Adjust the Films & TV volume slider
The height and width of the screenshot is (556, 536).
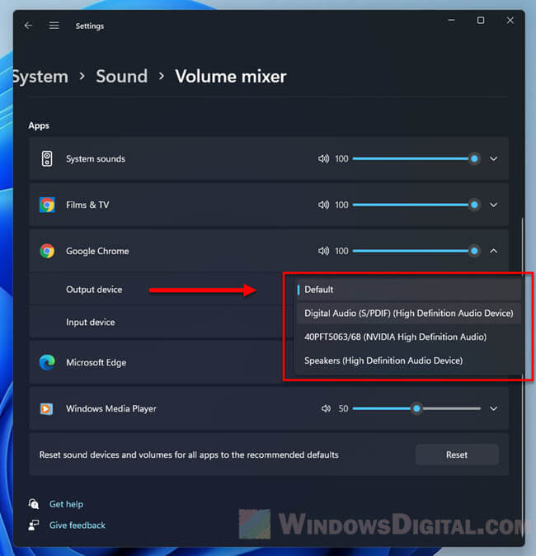pos(416,205)
